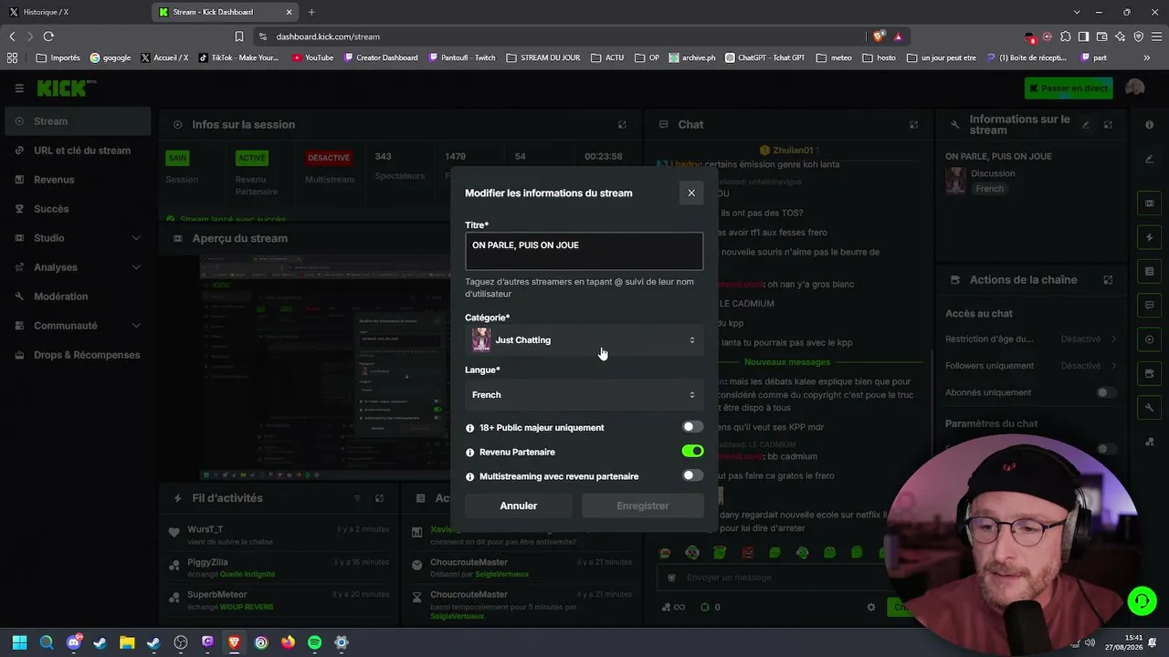
Task: Expand the Informations sur le stream panel
Action: (1108, 125)
